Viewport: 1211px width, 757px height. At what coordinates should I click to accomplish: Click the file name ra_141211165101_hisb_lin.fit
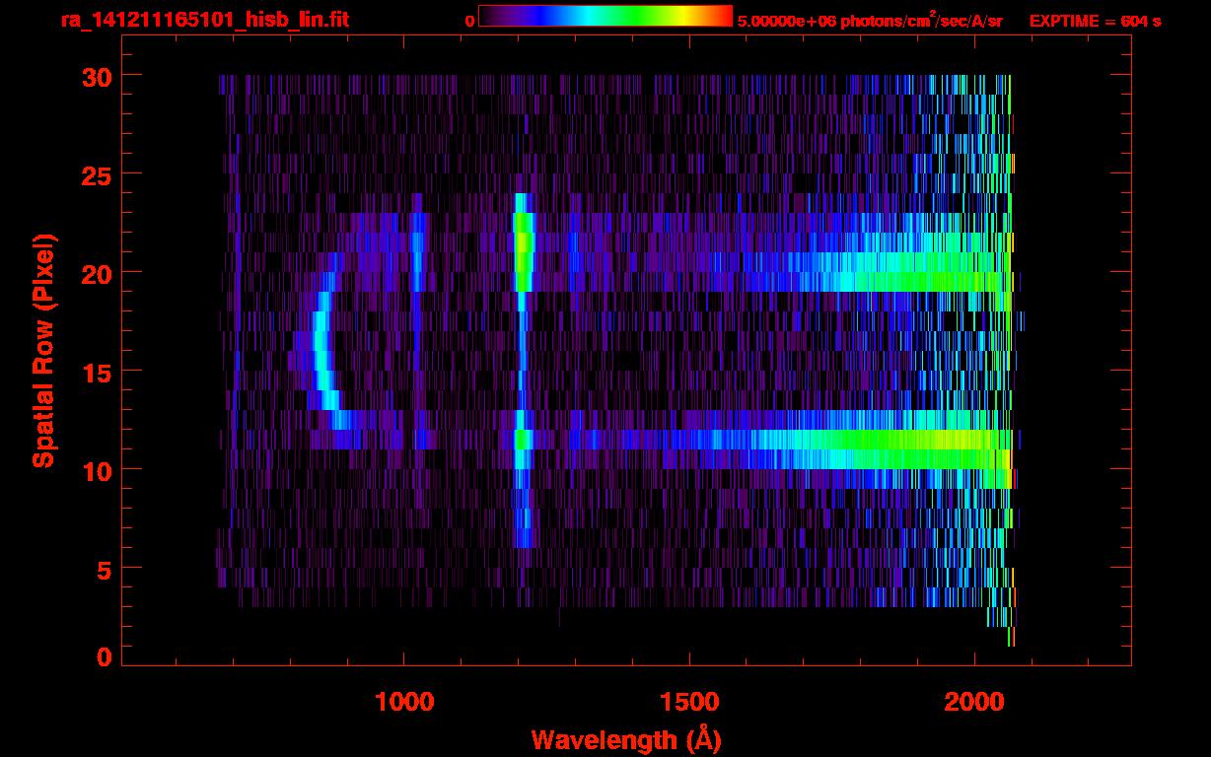pos(204,20)
